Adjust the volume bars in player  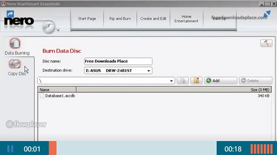coord(262,149)
